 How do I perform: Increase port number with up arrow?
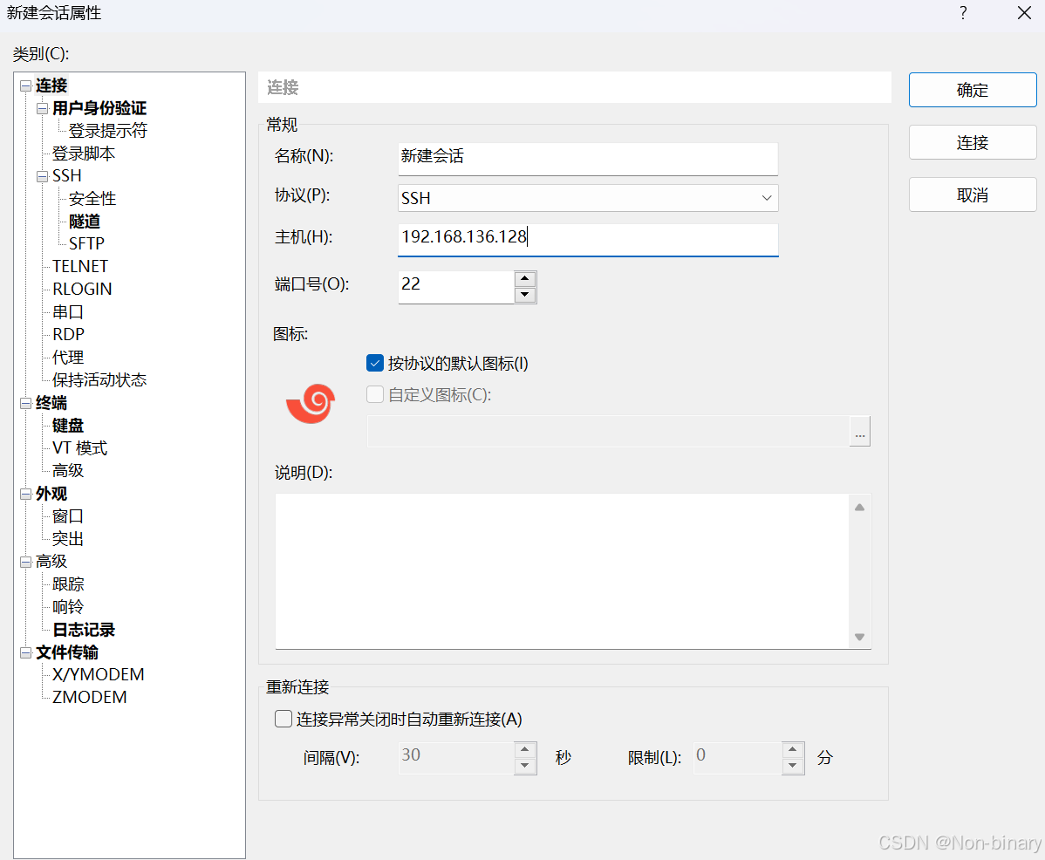pyautogui.click(x=525, y=278)
